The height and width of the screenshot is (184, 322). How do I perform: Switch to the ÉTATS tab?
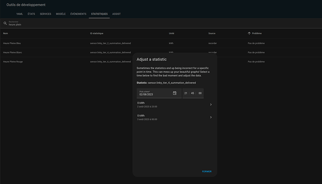(31, 14)
